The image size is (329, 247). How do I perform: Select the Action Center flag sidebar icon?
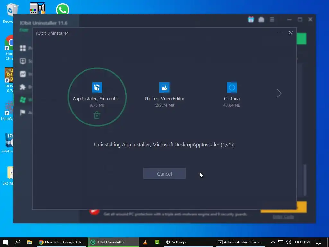point(23,113)
